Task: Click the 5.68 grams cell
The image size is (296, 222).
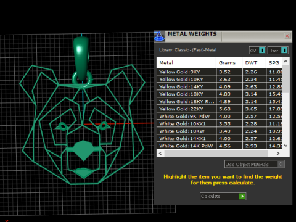Action: (x=229, y=109)
